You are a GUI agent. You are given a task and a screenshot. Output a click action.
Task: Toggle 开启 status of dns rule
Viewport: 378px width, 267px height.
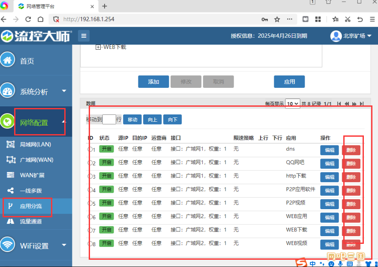point(107,149)
